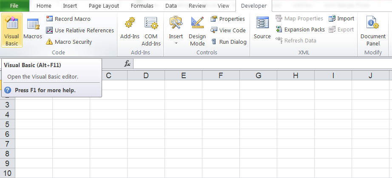The height and width of the screenshot is (178, 392).
Task: Switch to the Formulas tab
Action: point(142,6)
